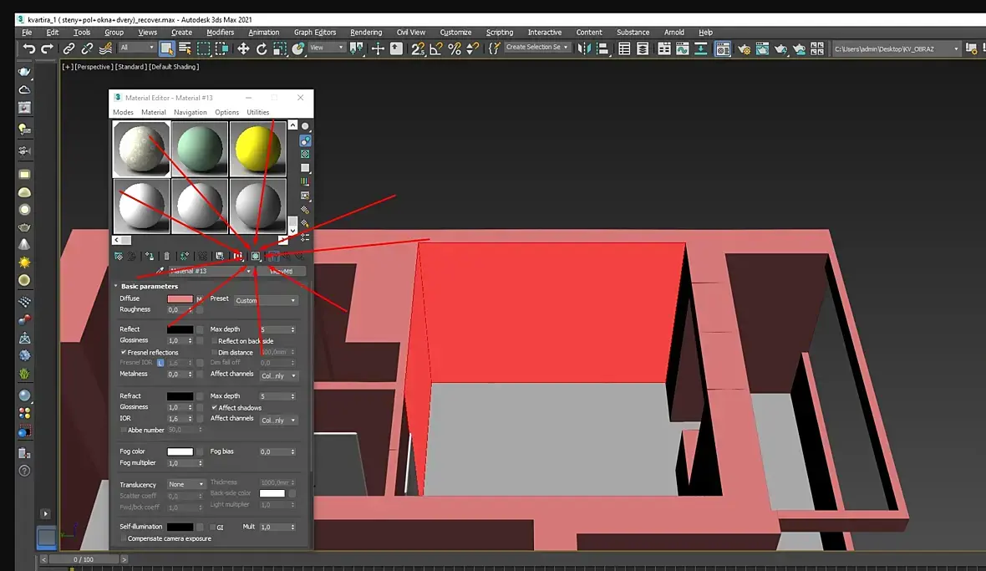Click the VRayMtl material type button
The image size is (986, 571).
click(x=281, y=271)
